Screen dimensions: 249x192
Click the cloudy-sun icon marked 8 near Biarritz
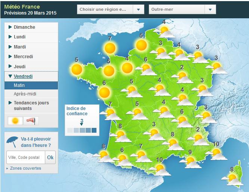click(x=104, y=156)
